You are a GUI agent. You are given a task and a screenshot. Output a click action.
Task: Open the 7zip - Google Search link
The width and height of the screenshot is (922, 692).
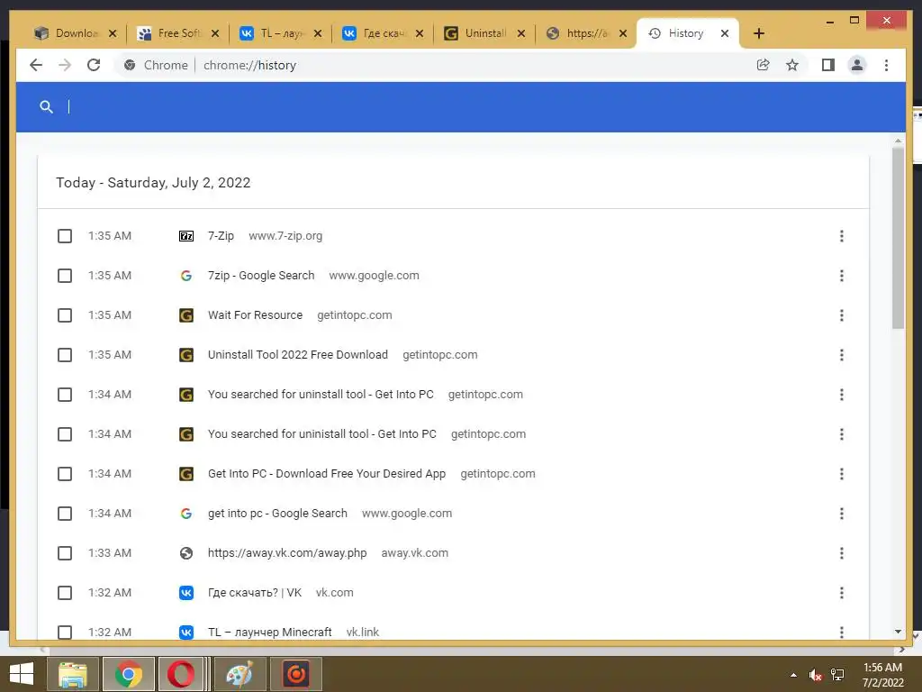[261, 276]
